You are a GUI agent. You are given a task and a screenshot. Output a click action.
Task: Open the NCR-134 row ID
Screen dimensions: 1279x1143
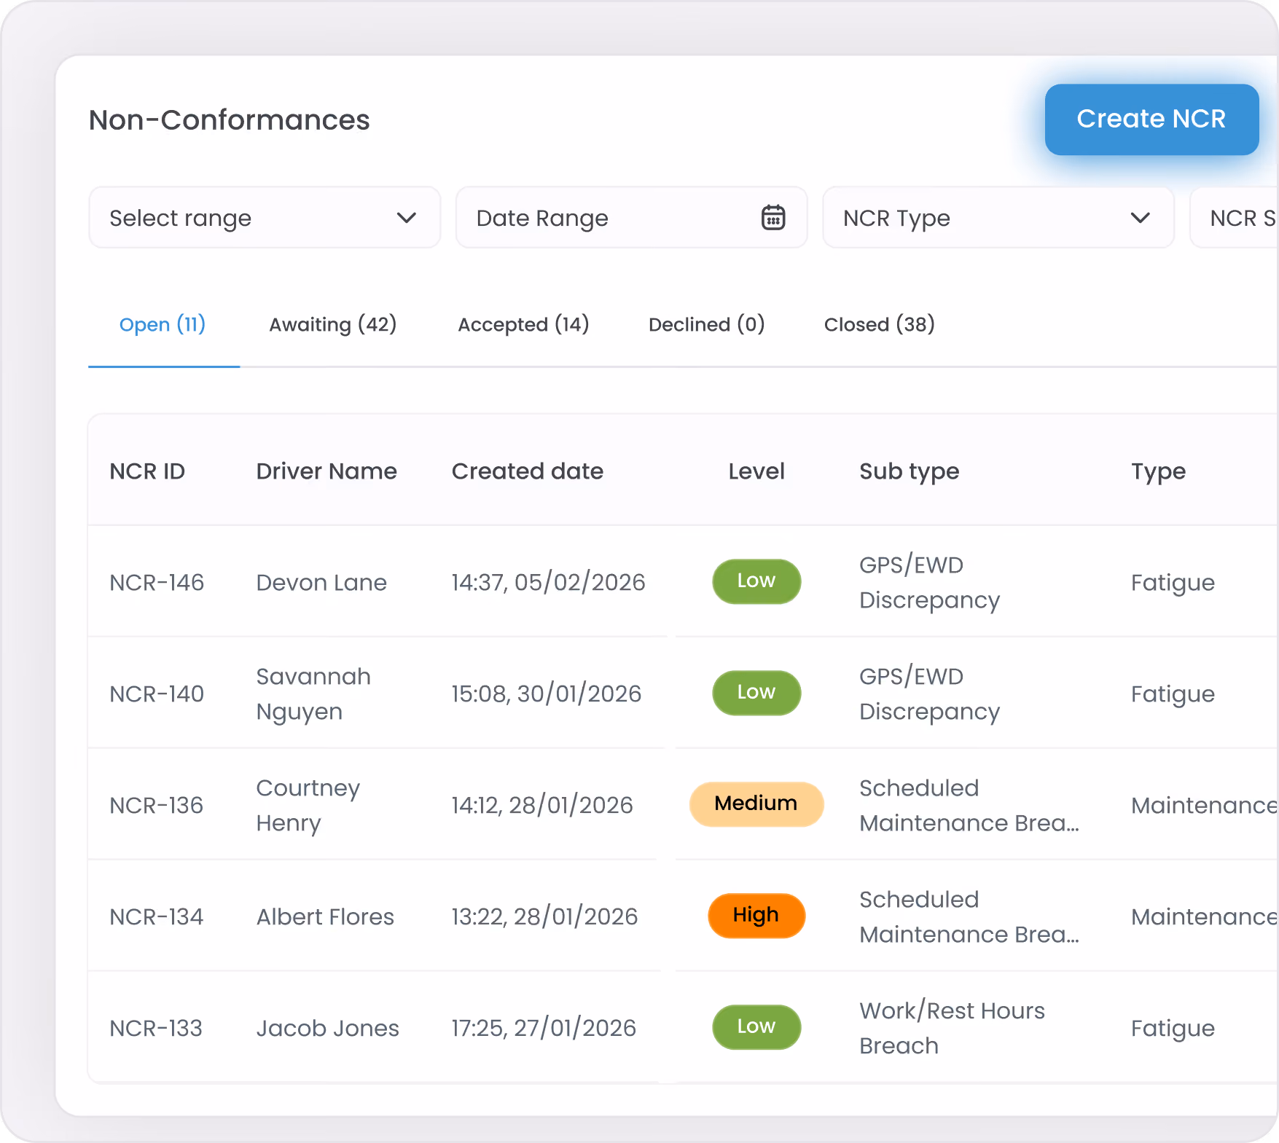[157, 916]
